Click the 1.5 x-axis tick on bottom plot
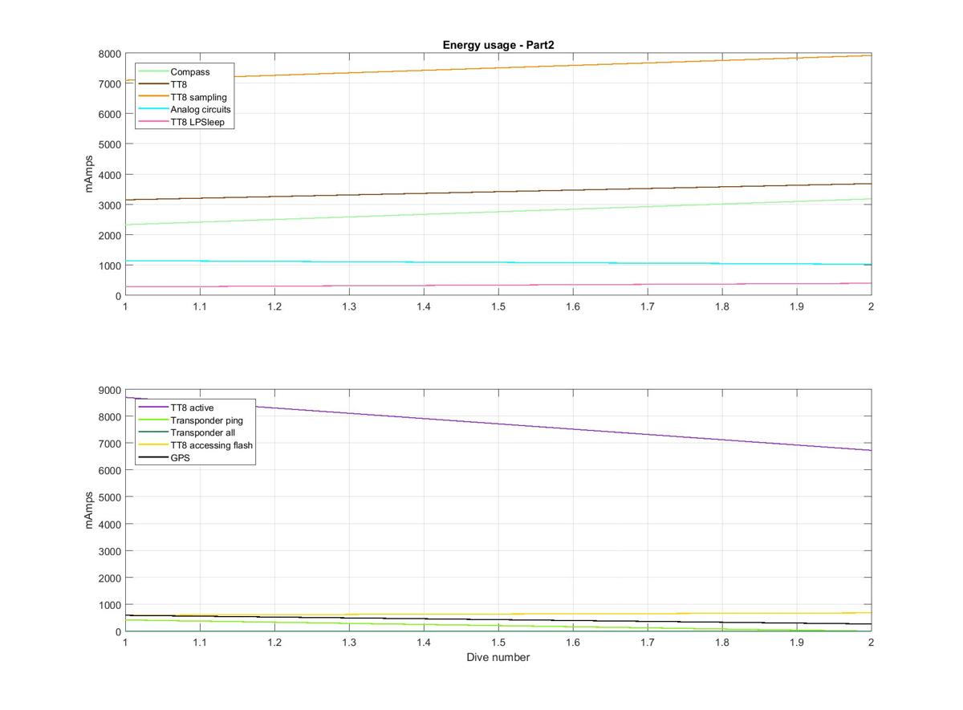This screenshot has width=963, height=710. tap(498, 642)
